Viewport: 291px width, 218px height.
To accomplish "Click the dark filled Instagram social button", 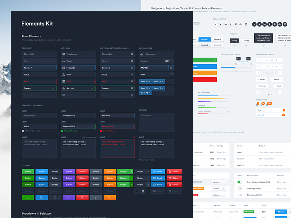I will 285,24.
